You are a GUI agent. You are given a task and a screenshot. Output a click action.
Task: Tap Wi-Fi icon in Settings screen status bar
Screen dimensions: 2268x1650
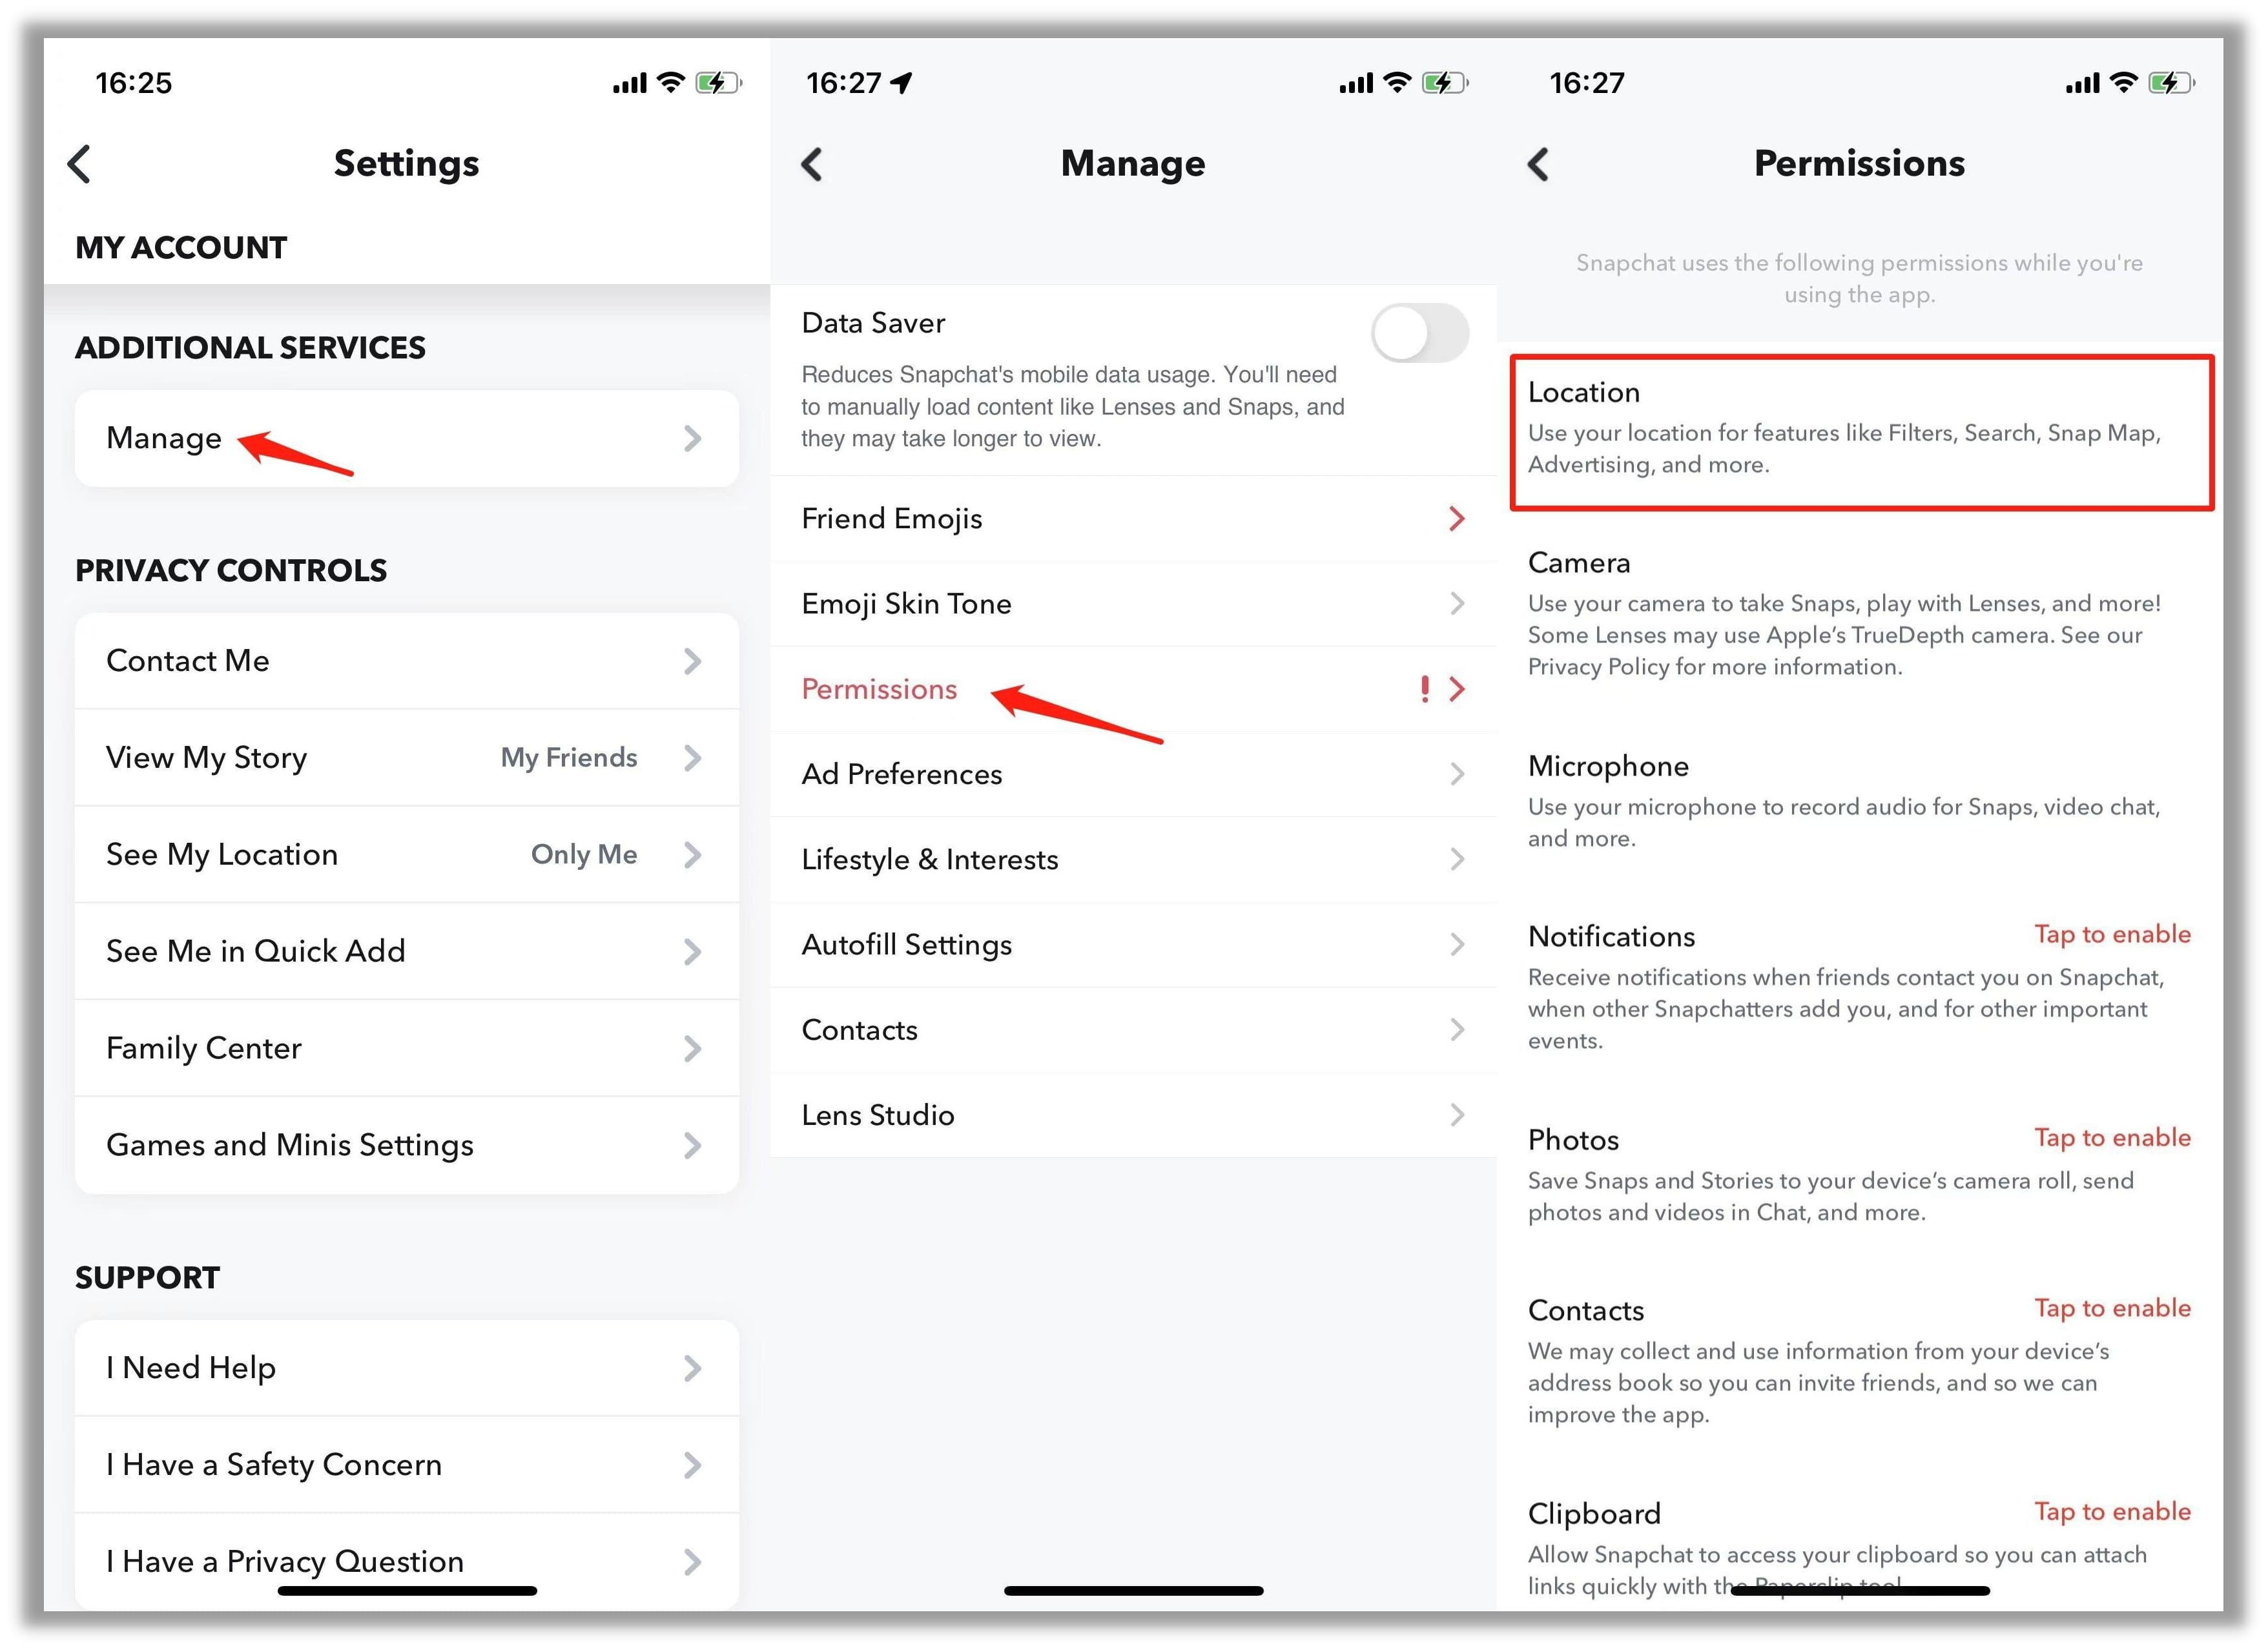(671, 83)
